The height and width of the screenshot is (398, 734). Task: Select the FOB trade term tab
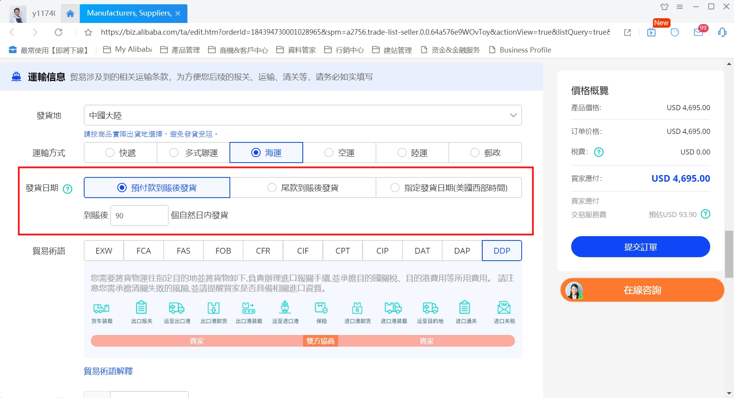point(223,251)
